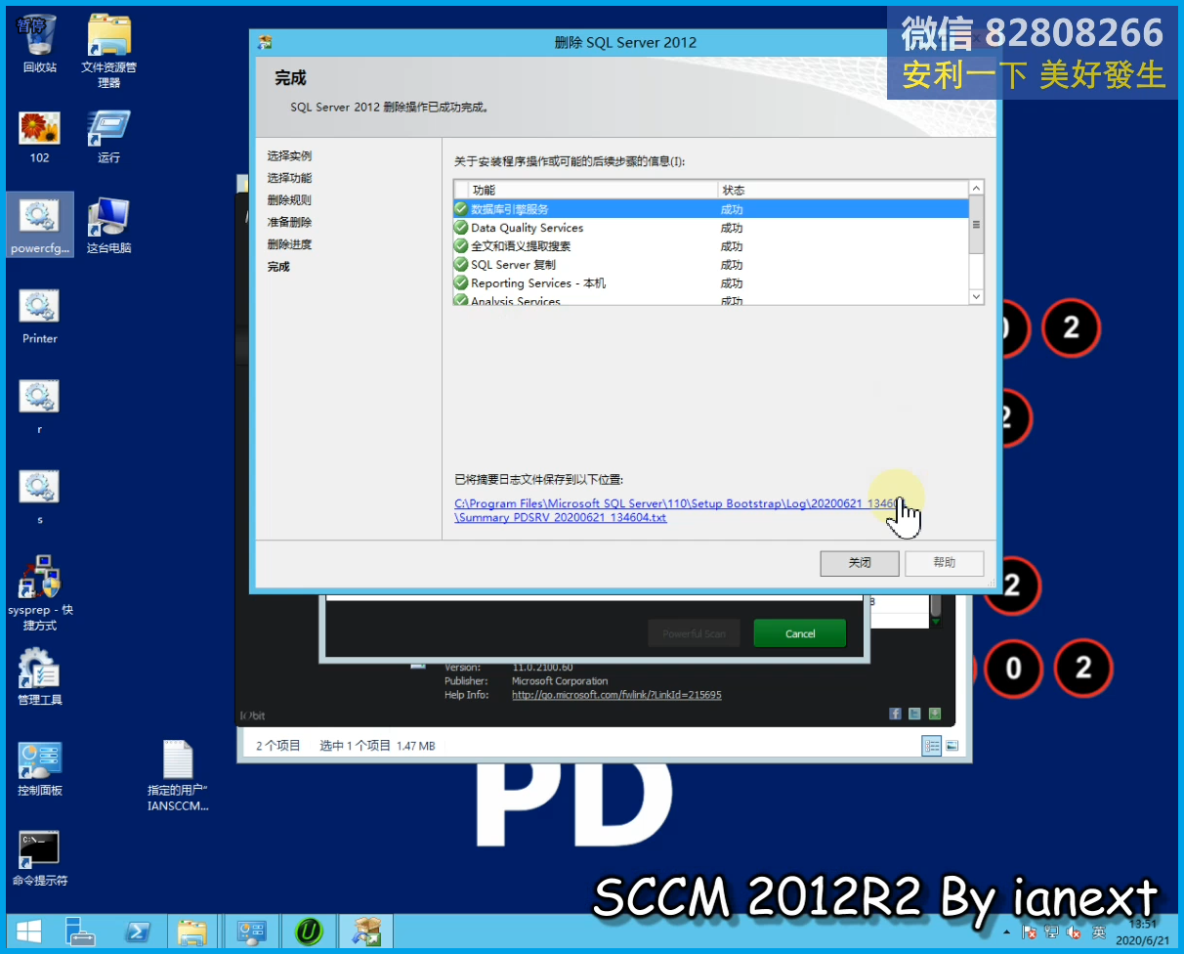Image resolution: width=1184 pixels, height=954 pixels.
Task: Select the powercfg desktop icon
Action: tap(40, 225)
